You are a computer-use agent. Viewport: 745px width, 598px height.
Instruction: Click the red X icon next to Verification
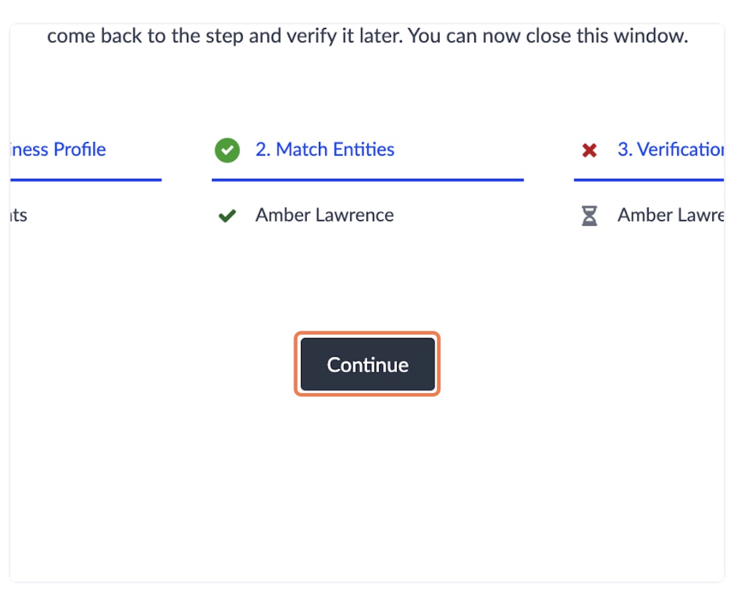coord(589,150)
